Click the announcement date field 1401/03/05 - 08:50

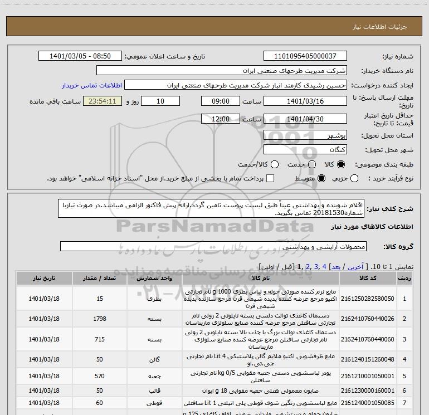[x=80, y=56]
